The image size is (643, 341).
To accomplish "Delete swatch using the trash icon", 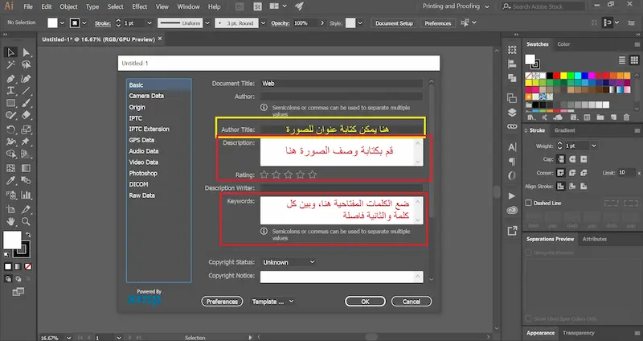I will (626, 117).
